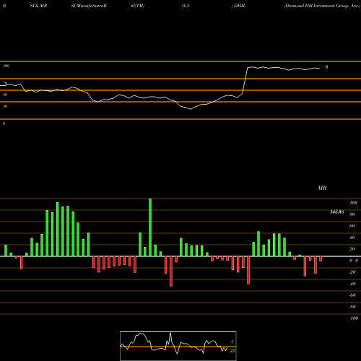Click the MR right-axis label '60'
This screenshot has height=361, width=361.
tap(352, 226)
